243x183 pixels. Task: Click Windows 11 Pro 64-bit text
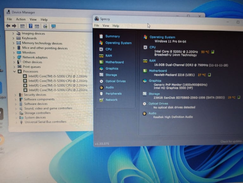(170, 42)
